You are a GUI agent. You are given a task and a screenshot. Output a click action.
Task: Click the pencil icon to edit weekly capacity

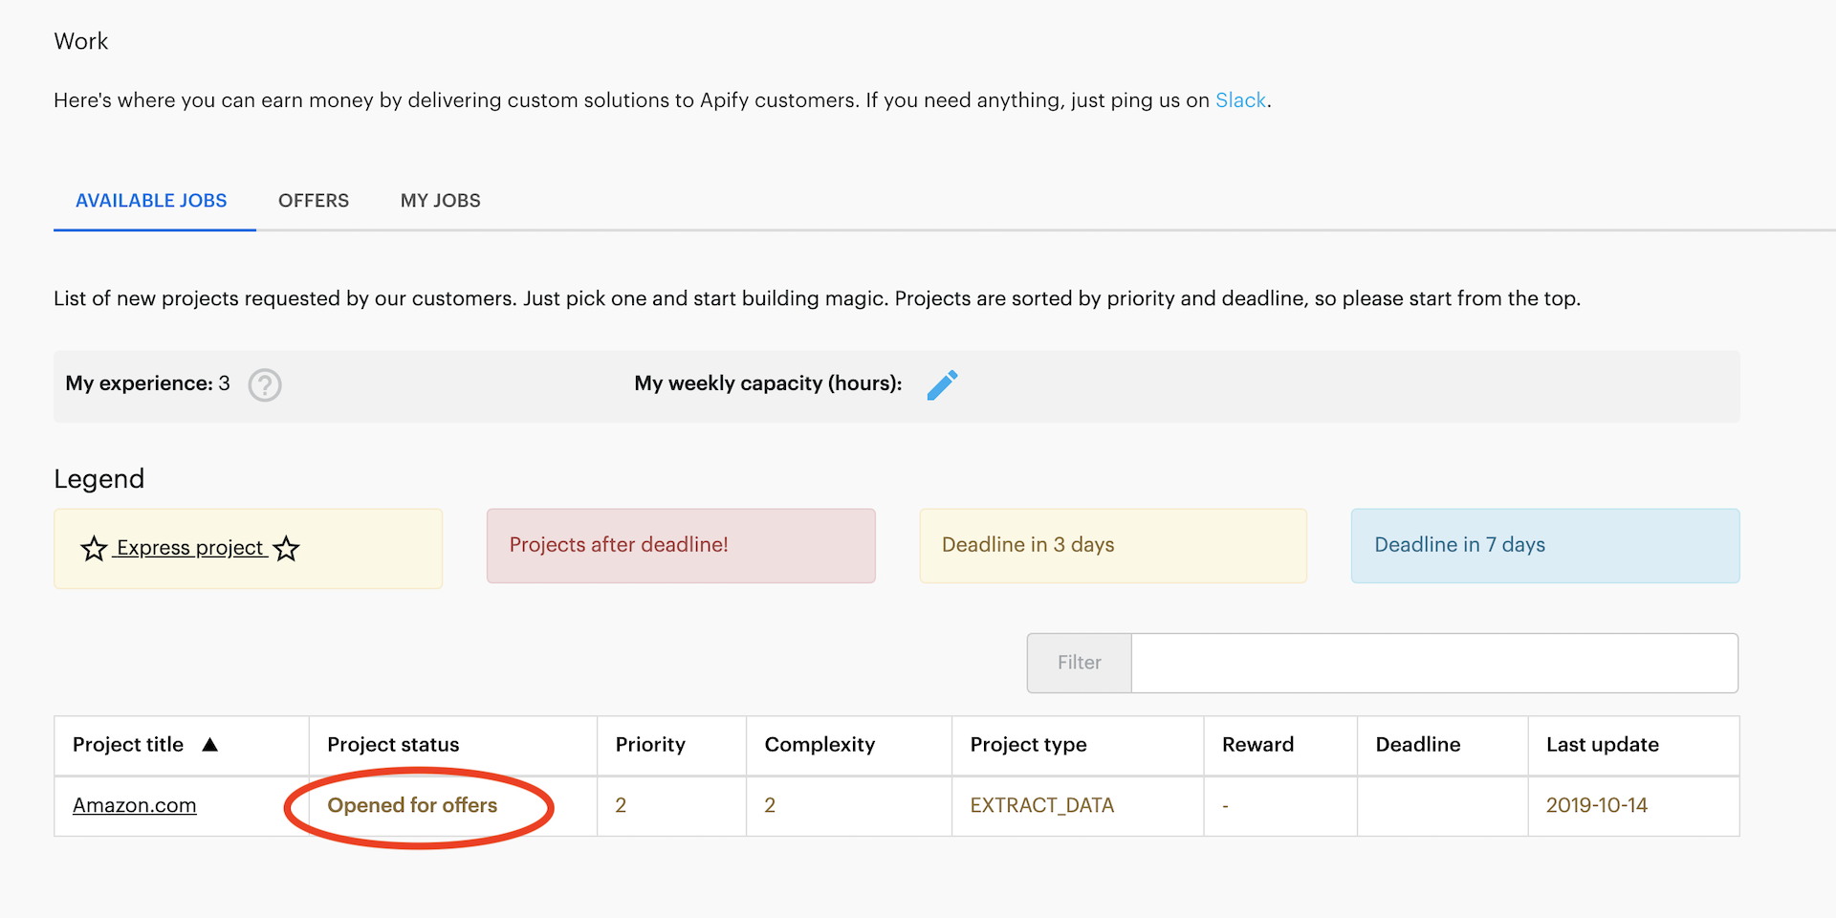click(943, 384)
